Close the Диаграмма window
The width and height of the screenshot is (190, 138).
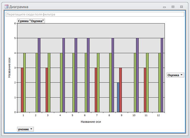[181, 7]
